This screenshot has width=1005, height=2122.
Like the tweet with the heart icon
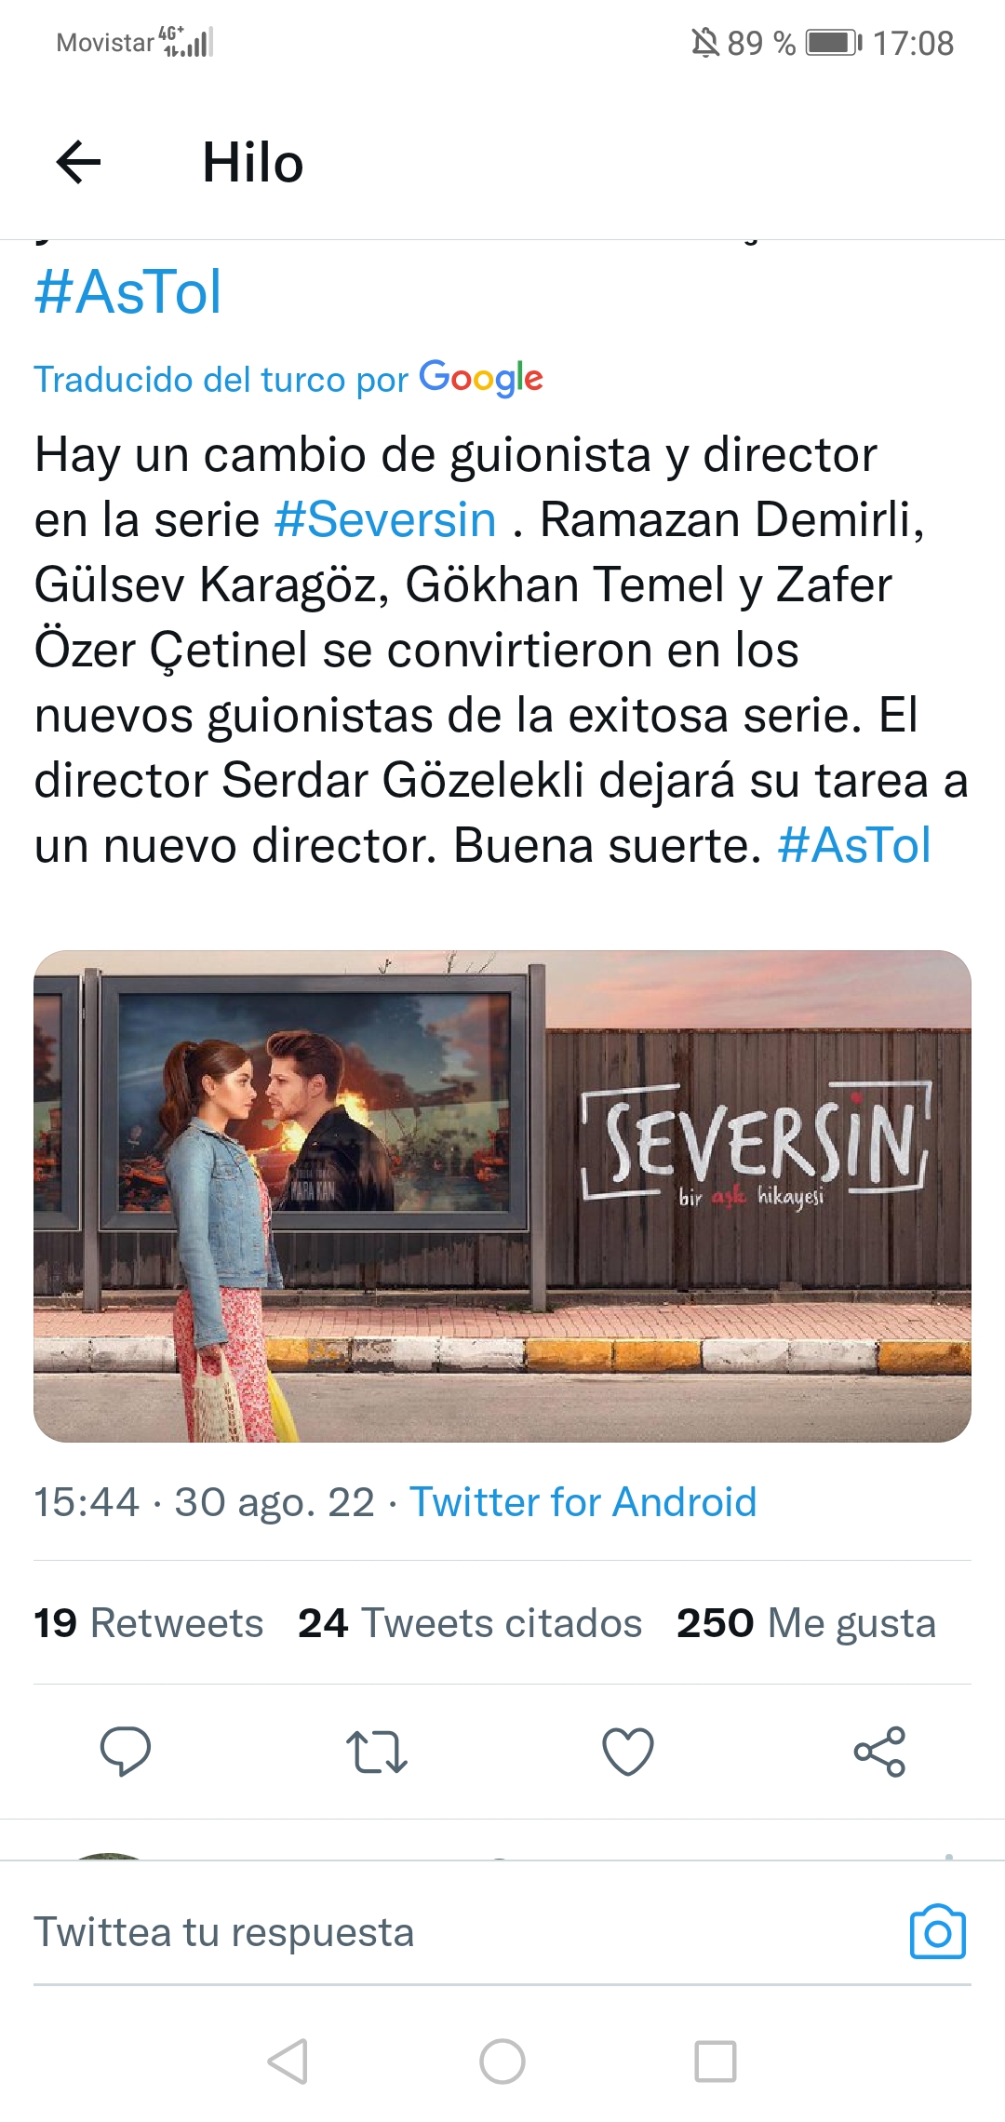(x=628, y=1752)
